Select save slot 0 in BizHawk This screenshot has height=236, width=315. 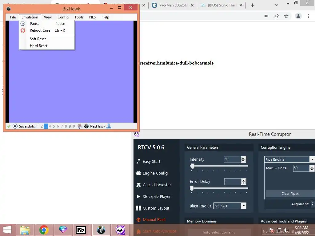click(x=74, y=126)
